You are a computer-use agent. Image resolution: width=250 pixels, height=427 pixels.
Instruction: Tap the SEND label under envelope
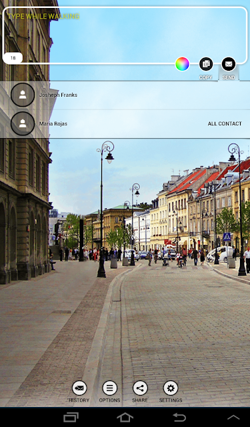point(229,77)
